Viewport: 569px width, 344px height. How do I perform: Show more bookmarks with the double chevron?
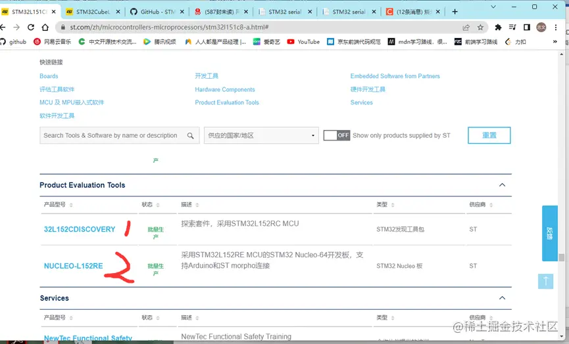(x=555, y=42)
